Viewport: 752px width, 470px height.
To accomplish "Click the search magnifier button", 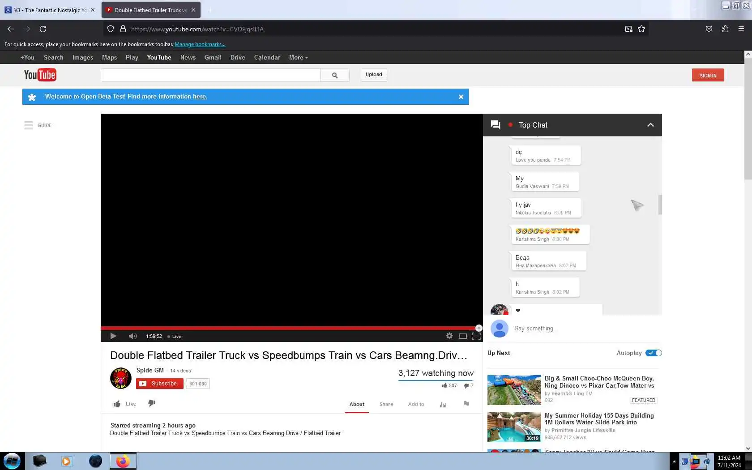I will coord(335,75).
